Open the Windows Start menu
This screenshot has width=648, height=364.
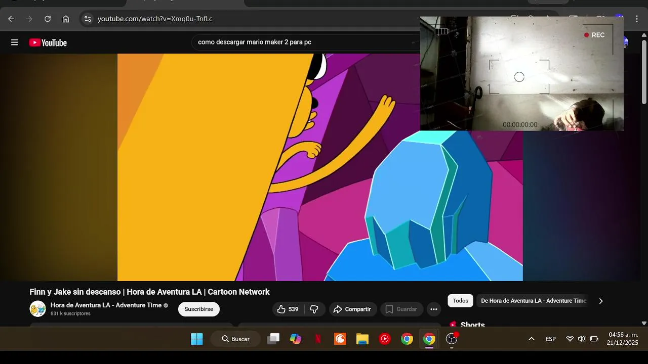pos(197,339)
